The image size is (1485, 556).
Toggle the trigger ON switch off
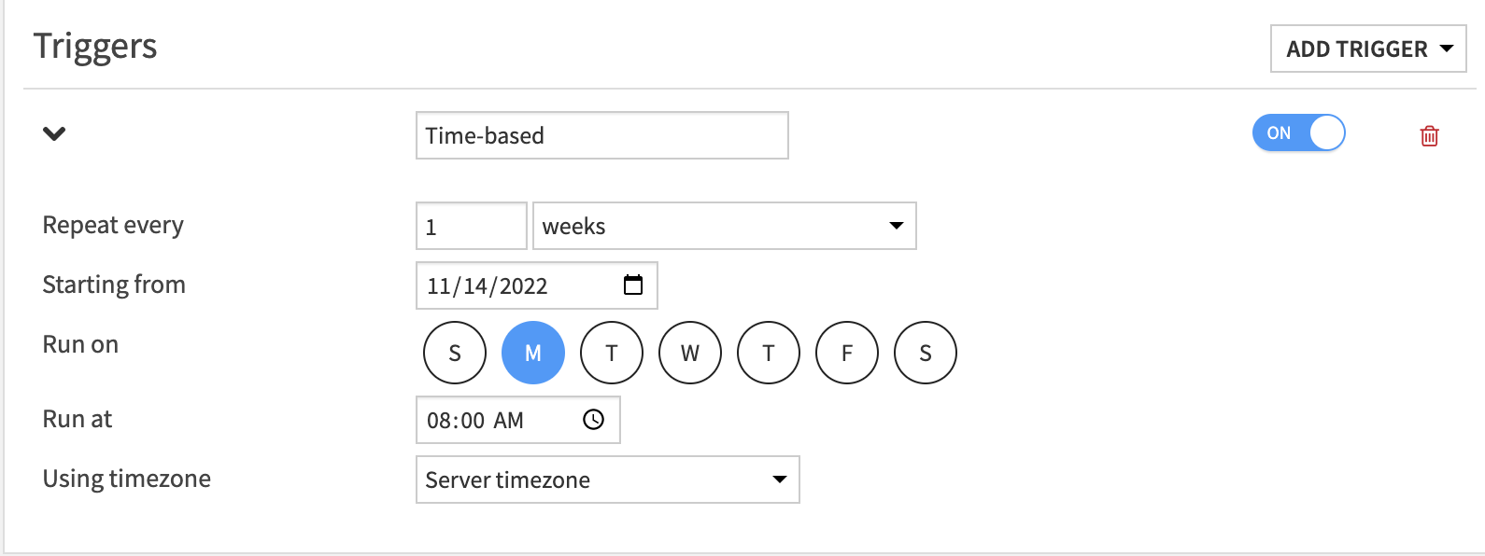tap(1298, 133)
